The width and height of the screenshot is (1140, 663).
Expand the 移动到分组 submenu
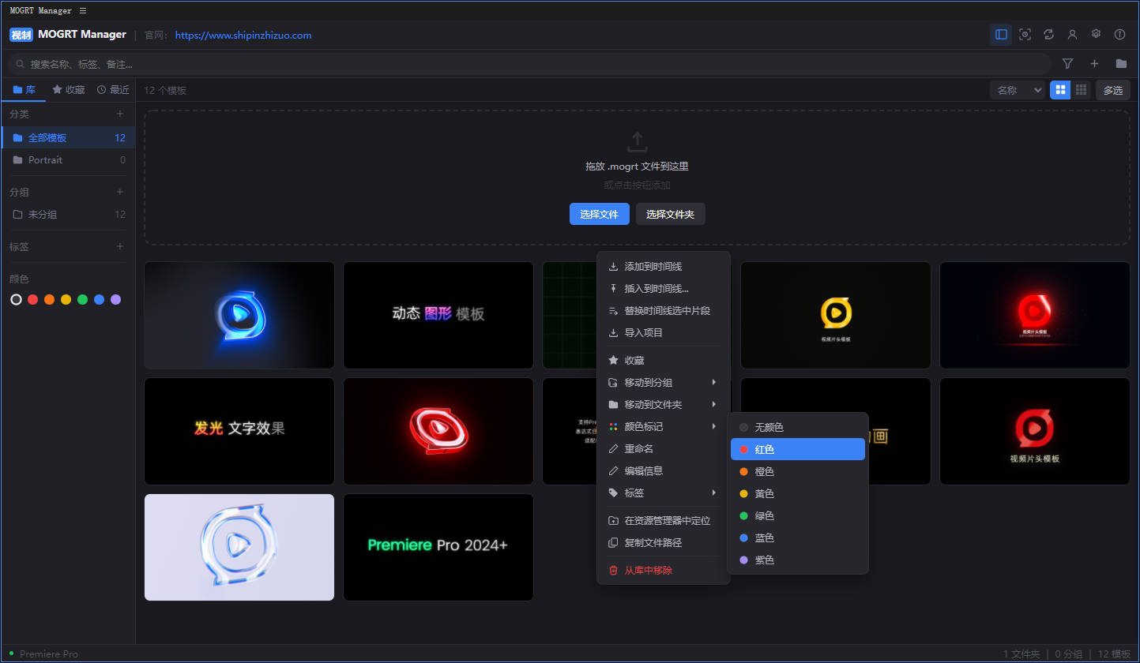click(x=654, y=382)
